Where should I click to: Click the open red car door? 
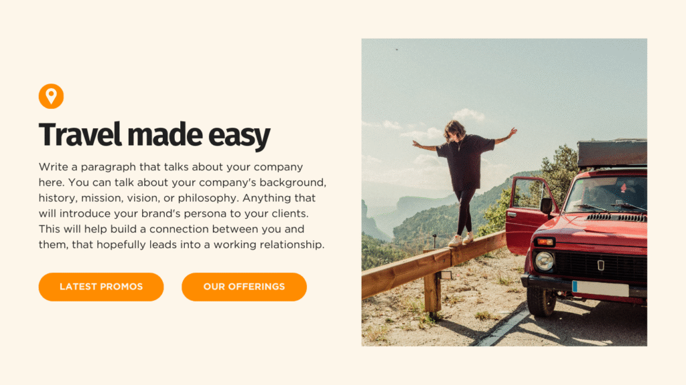click(529, 215)
